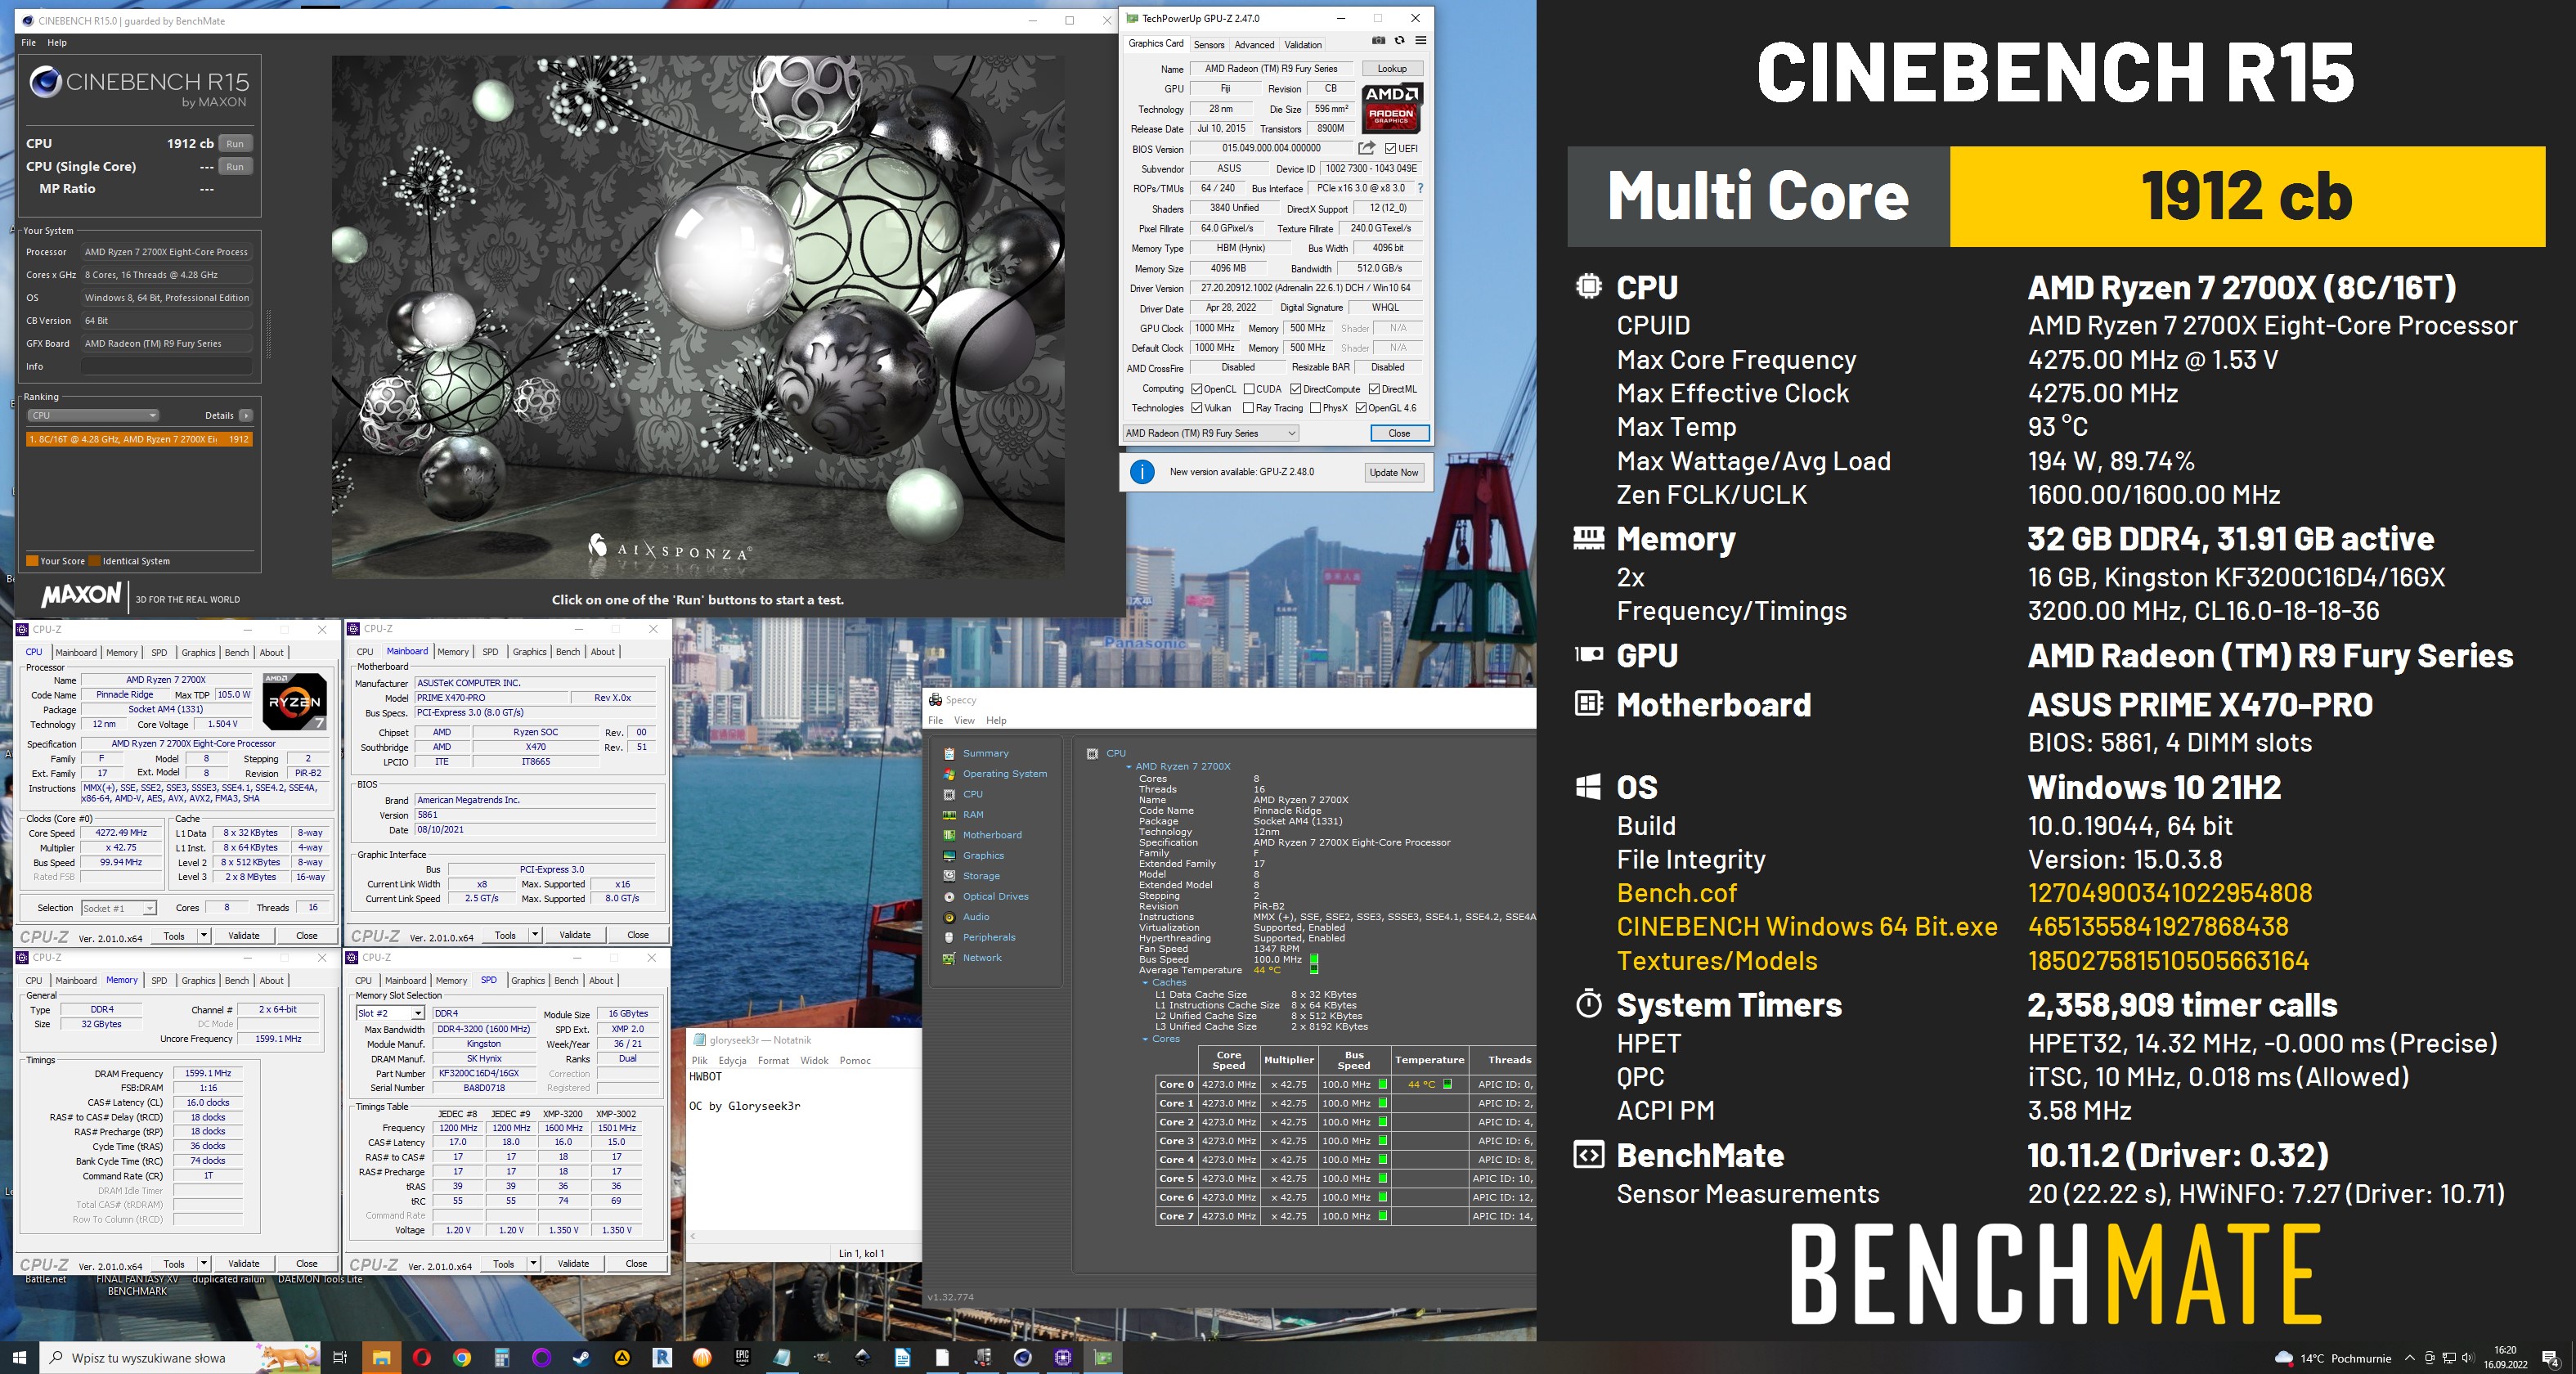Collapse the Caches section in Speccy

[1146, 983]
